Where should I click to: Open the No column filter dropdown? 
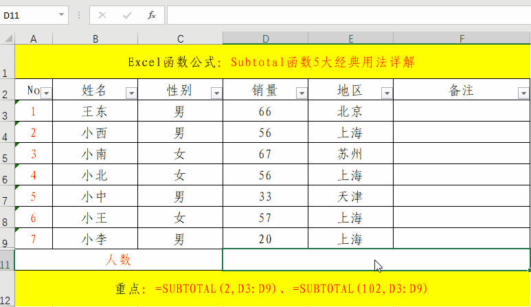(x=46, y=93)
